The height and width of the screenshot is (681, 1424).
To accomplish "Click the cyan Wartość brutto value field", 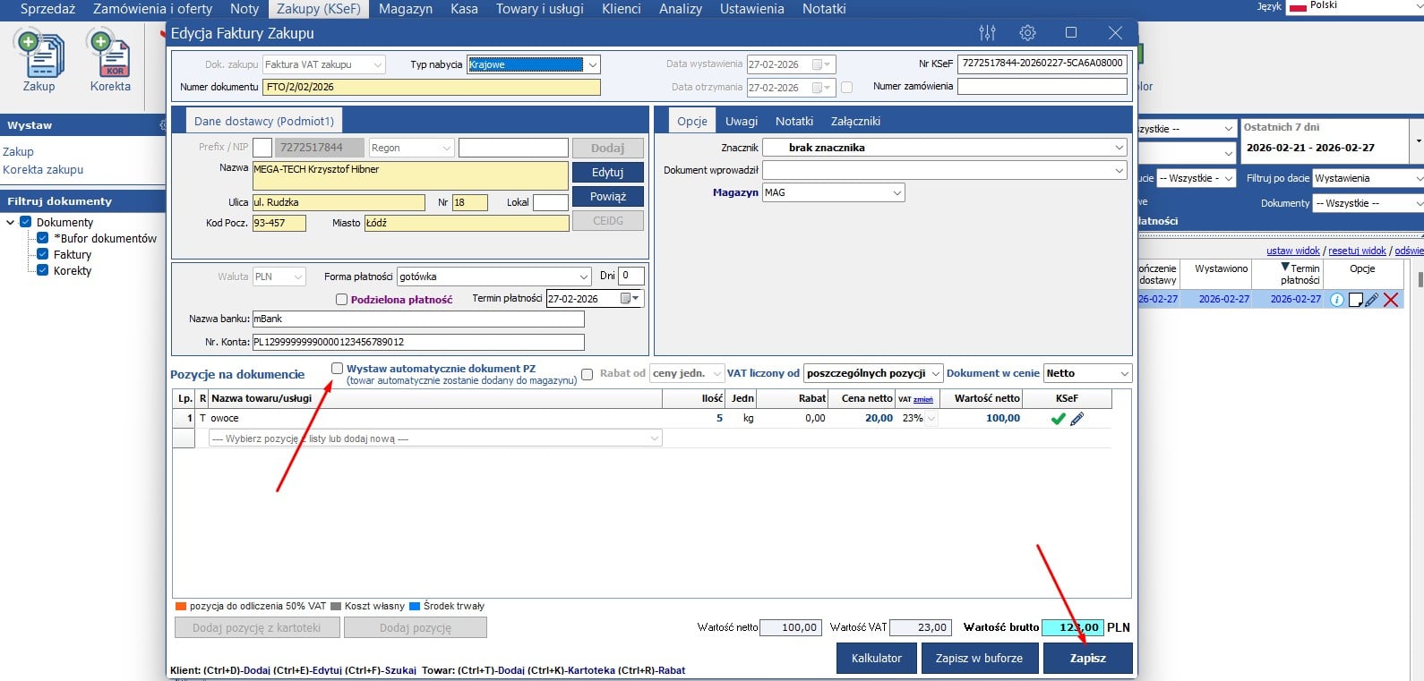I will (1073, 628).
